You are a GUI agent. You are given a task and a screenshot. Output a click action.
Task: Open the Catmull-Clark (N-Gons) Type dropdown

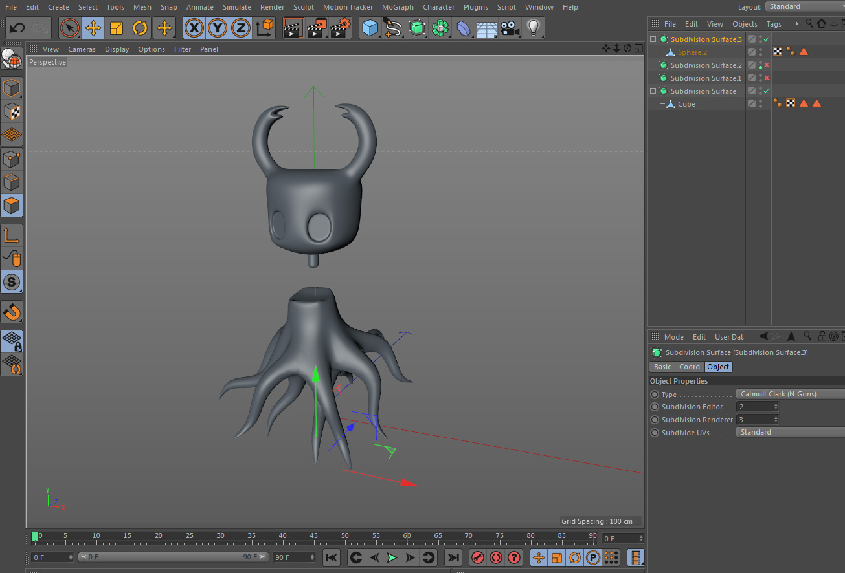[x=790, y=393]
